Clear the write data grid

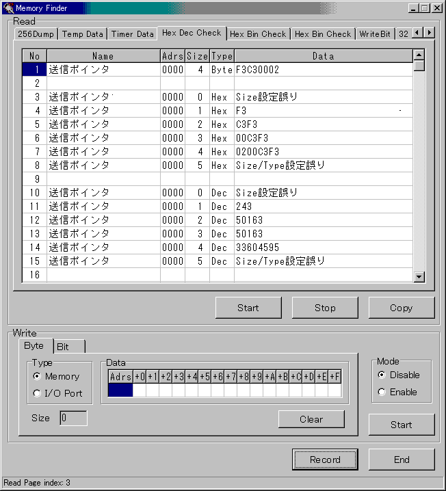[311, 419]
